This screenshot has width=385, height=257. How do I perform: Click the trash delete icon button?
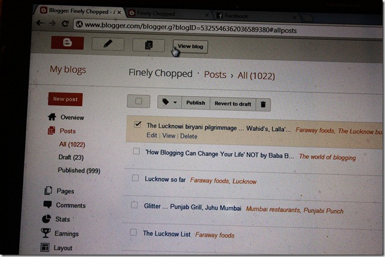point(263,104)
